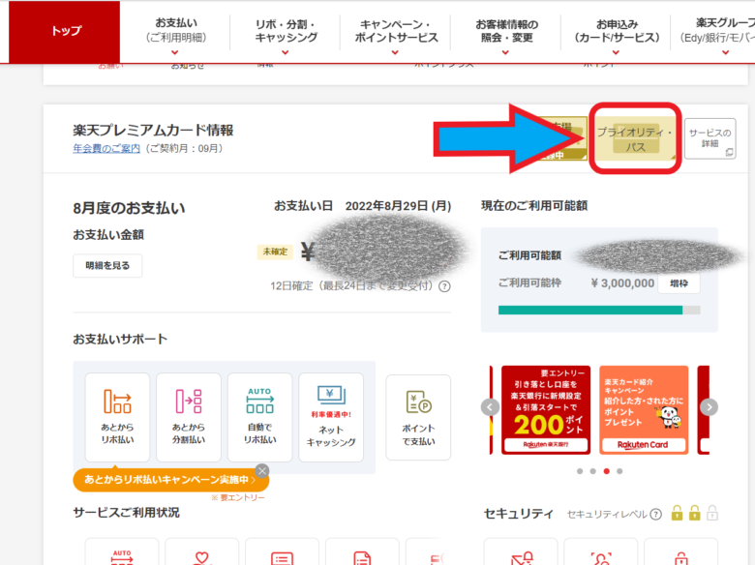Show previous banner in carousel
Screen dimensions: 755x565
(490, 407)
